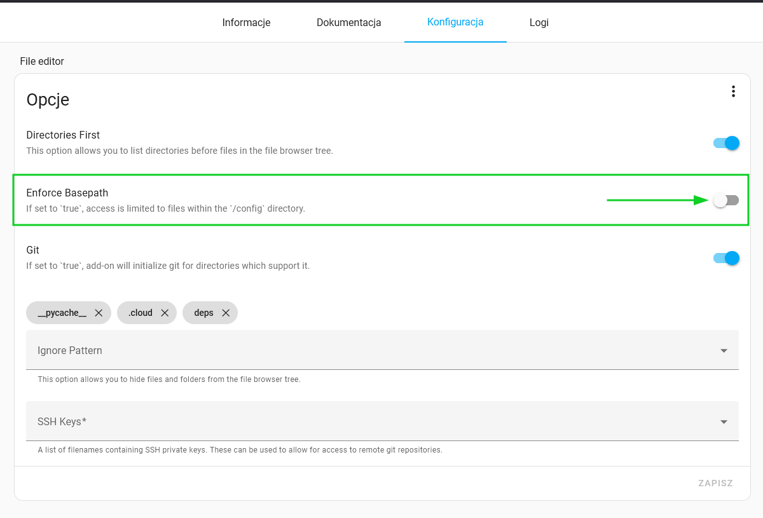The image size is (763, 518).
Task: Click the Directories First option label
Action: coord(63,135)
